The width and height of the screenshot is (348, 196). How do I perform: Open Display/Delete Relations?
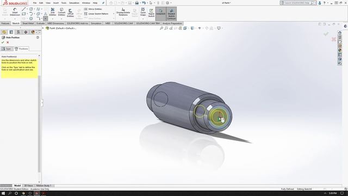coord(123,12)
